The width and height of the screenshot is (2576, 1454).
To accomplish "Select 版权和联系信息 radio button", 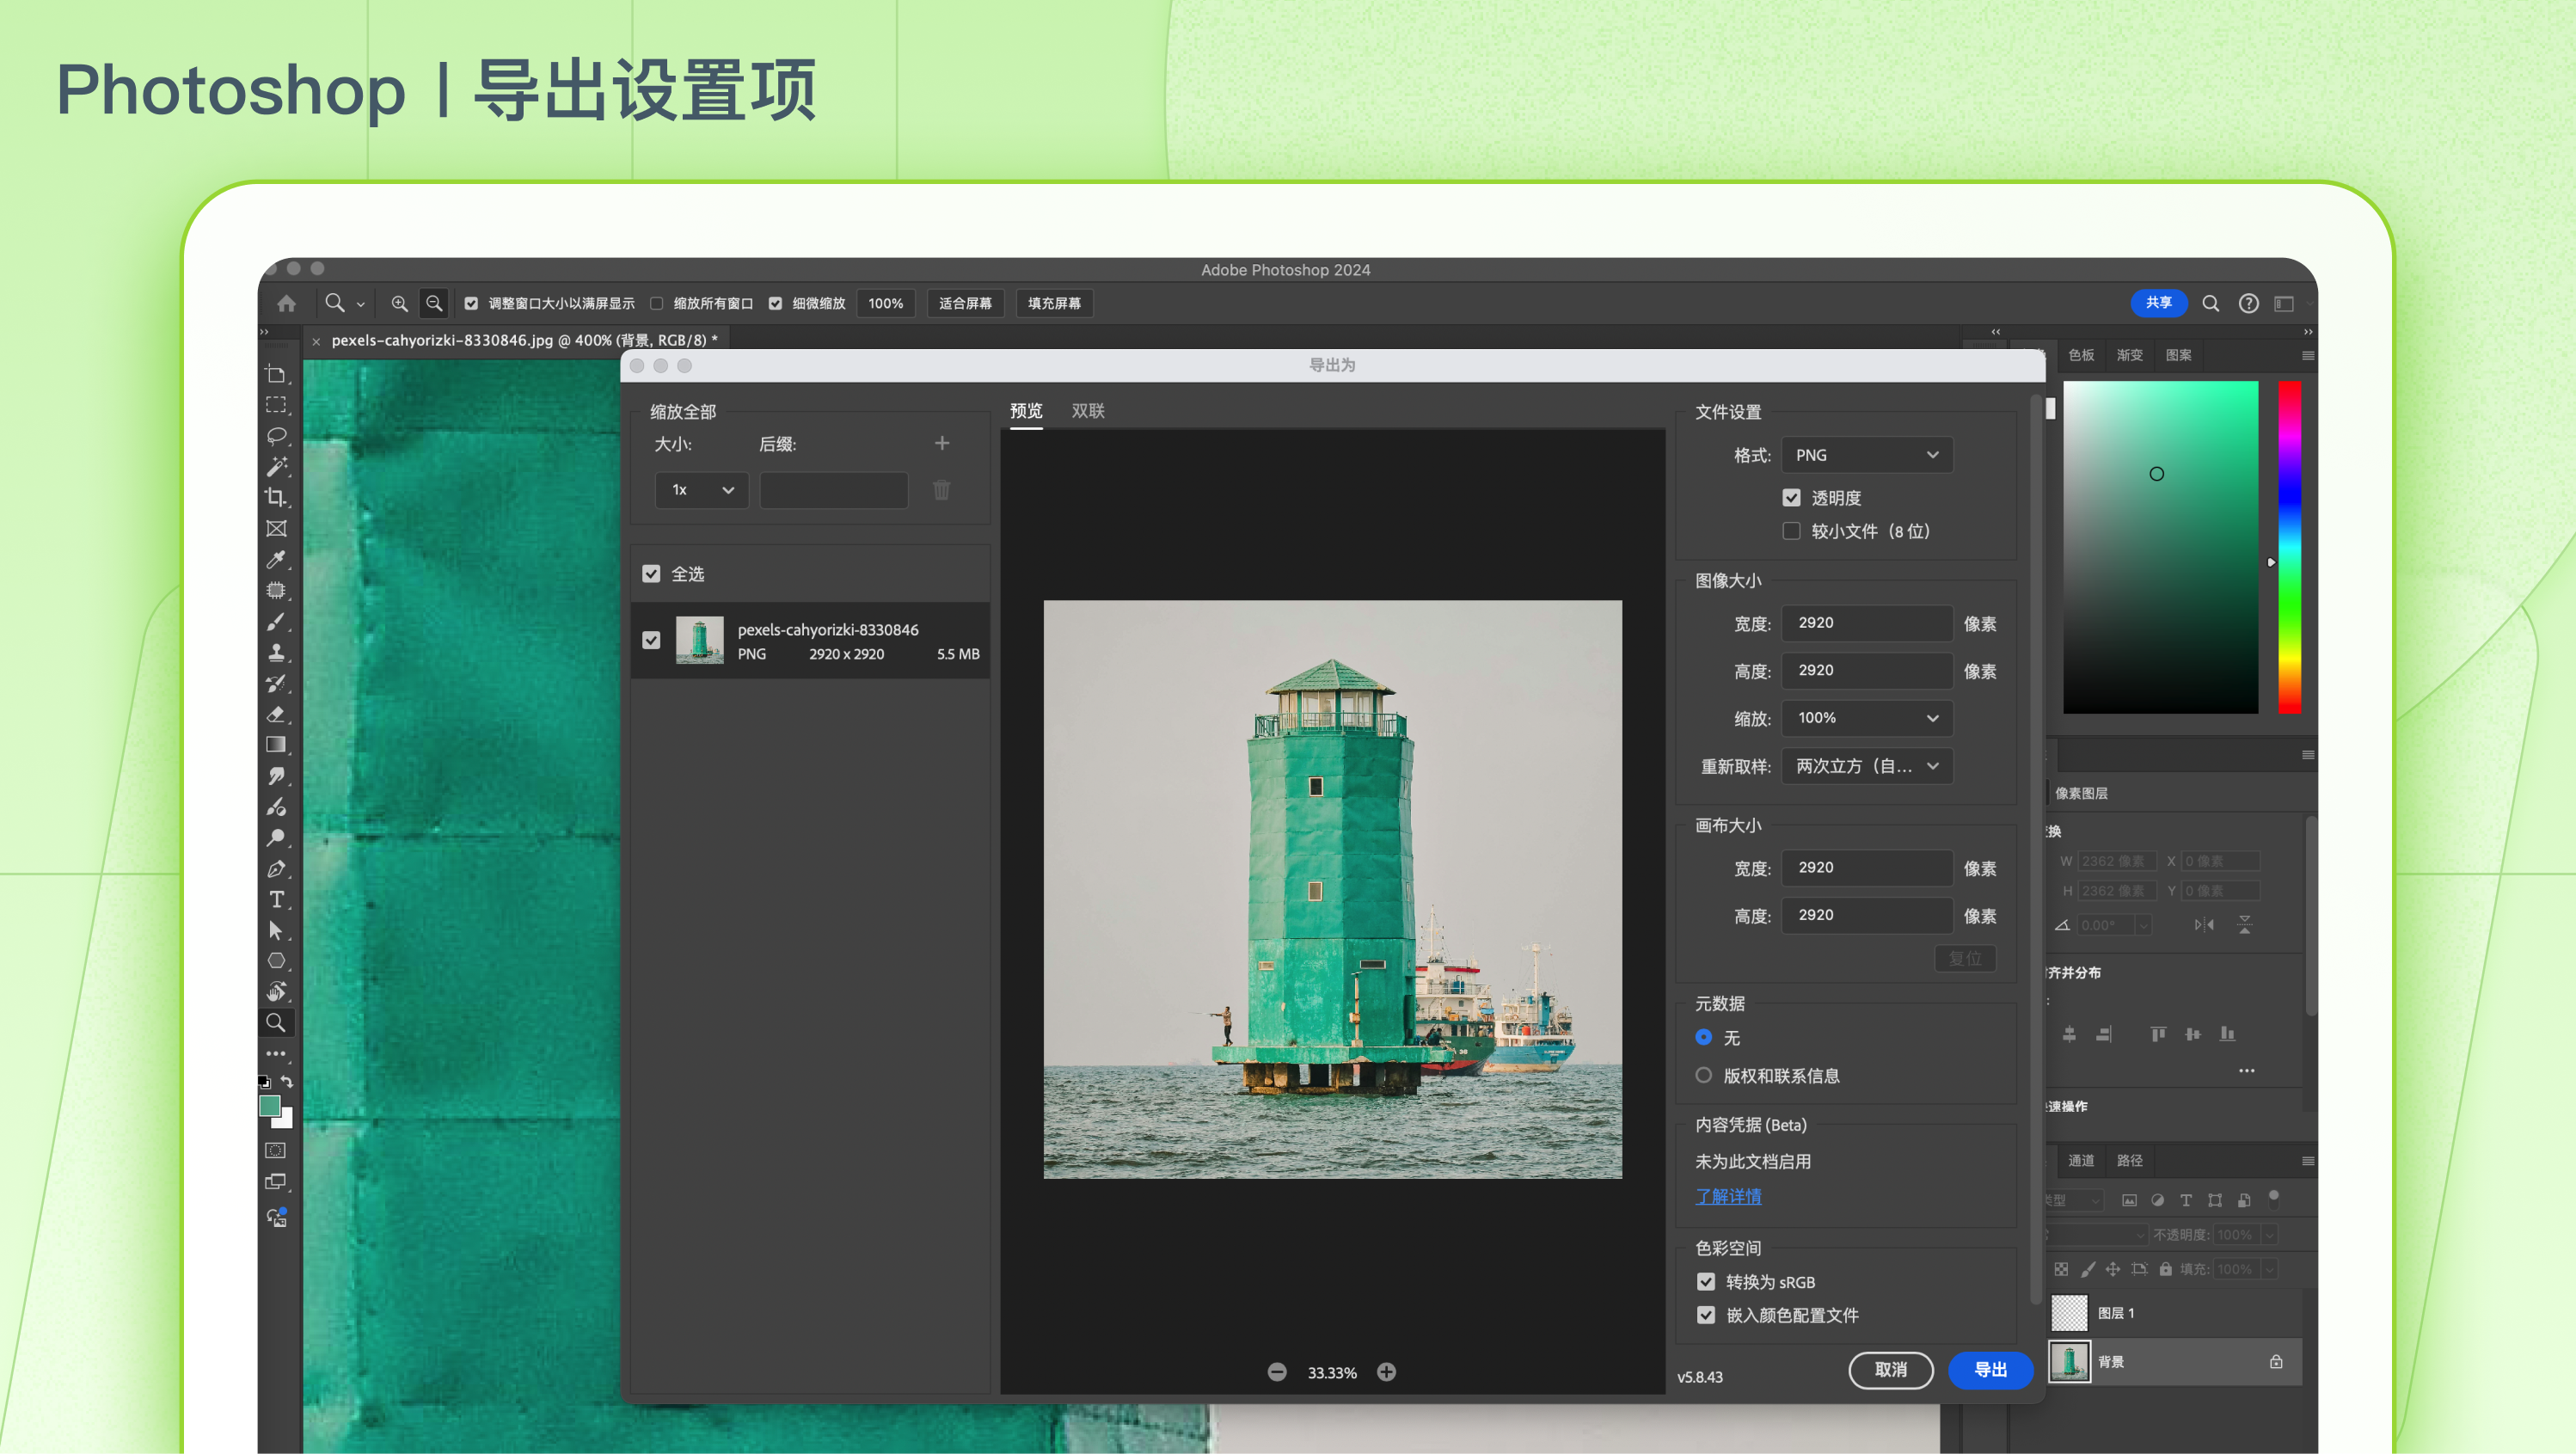I will coord(1704,1076).
